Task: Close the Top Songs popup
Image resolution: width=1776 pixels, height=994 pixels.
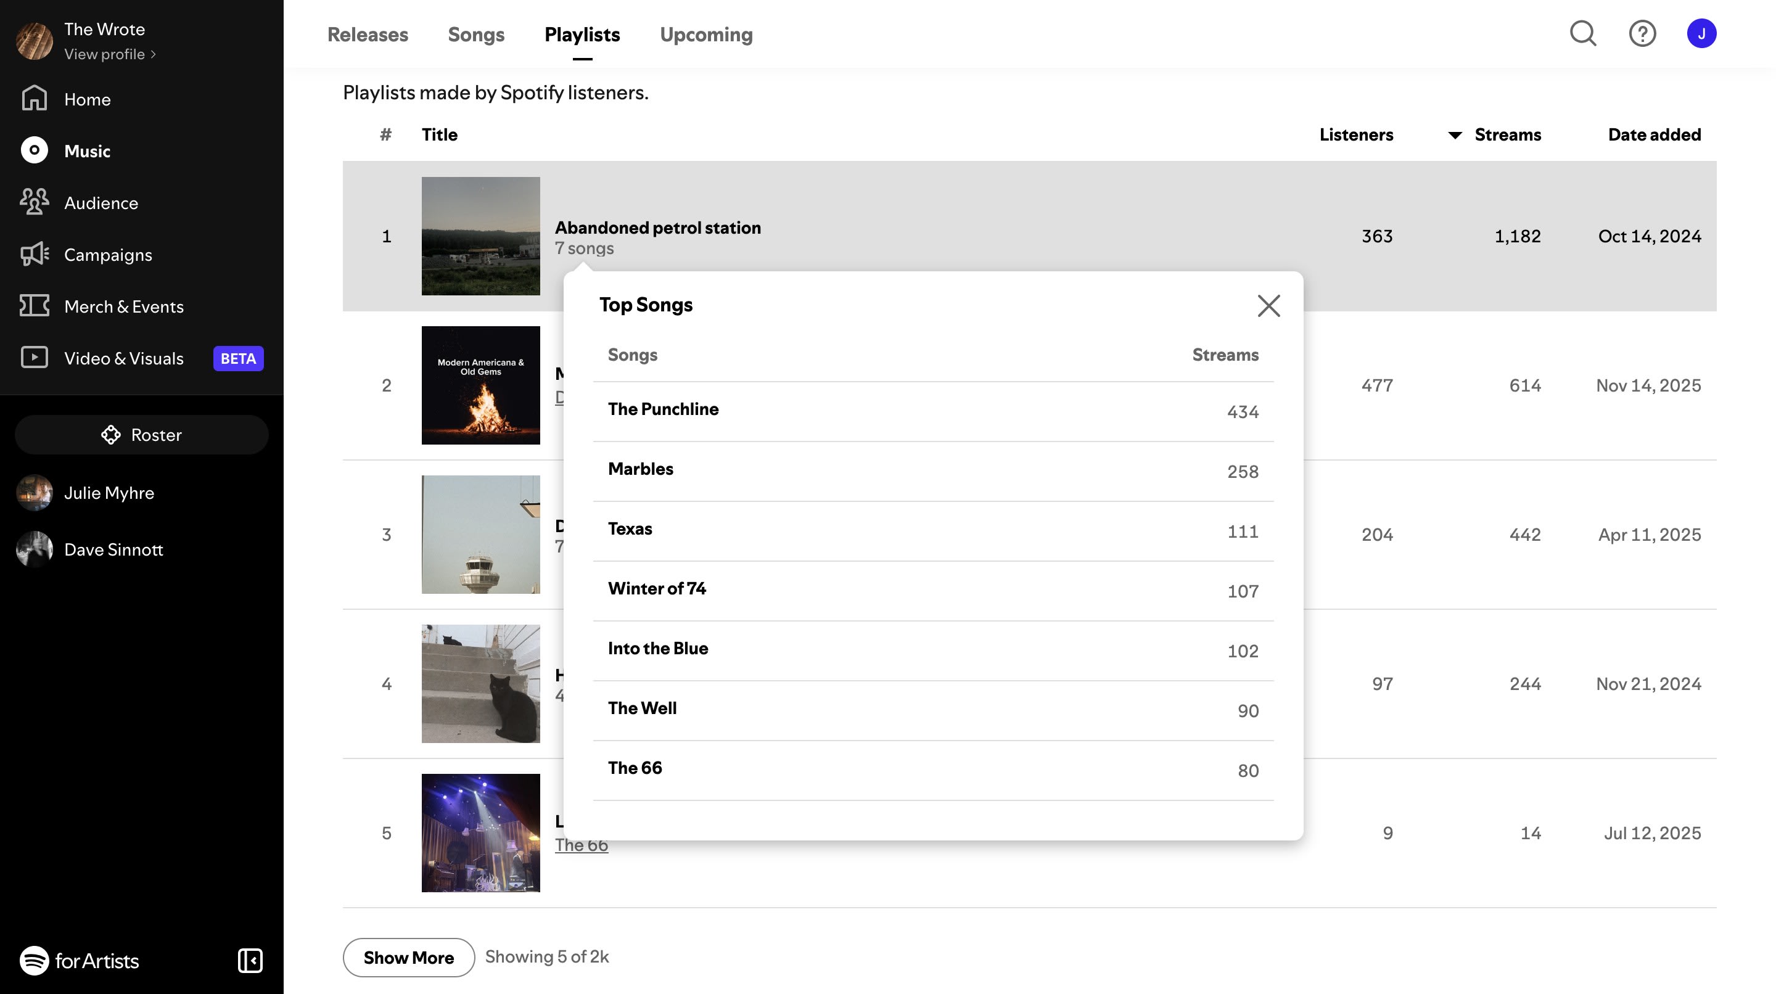Action: (1268, 305)
